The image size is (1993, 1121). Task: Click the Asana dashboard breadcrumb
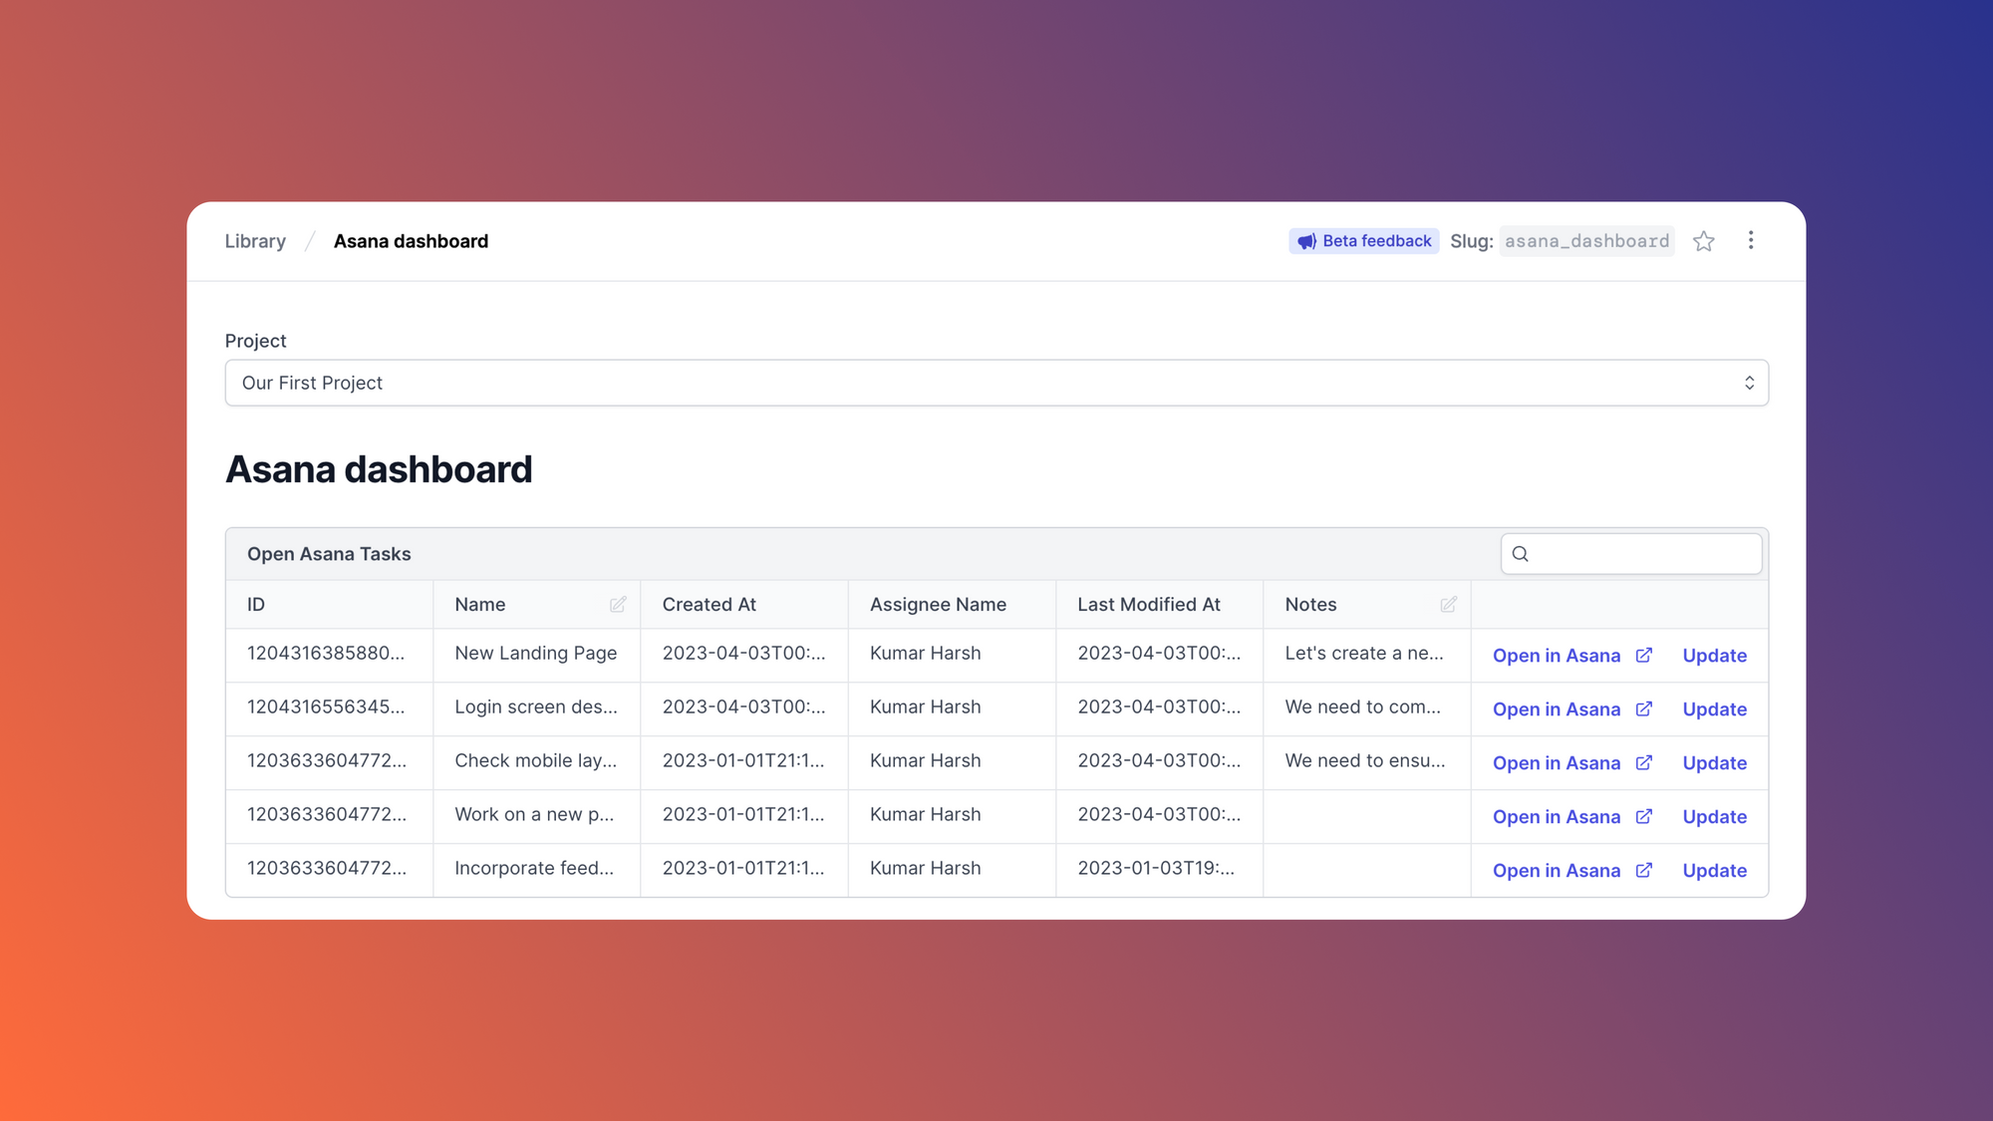click(x=411, y=241)
